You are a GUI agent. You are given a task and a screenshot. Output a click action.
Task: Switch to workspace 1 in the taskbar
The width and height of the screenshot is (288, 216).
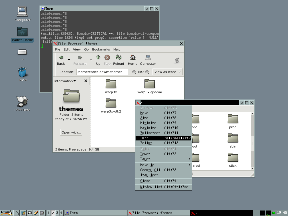point(48,213)
